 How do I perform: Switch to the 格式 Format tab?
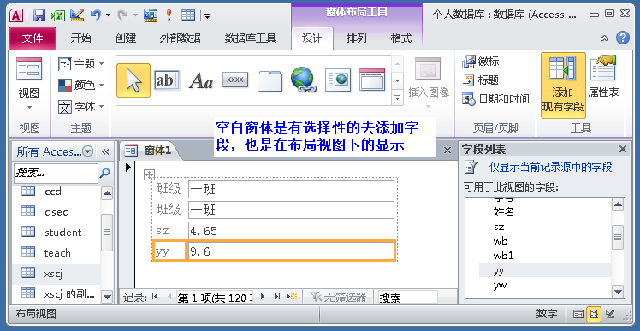point(400,38)
